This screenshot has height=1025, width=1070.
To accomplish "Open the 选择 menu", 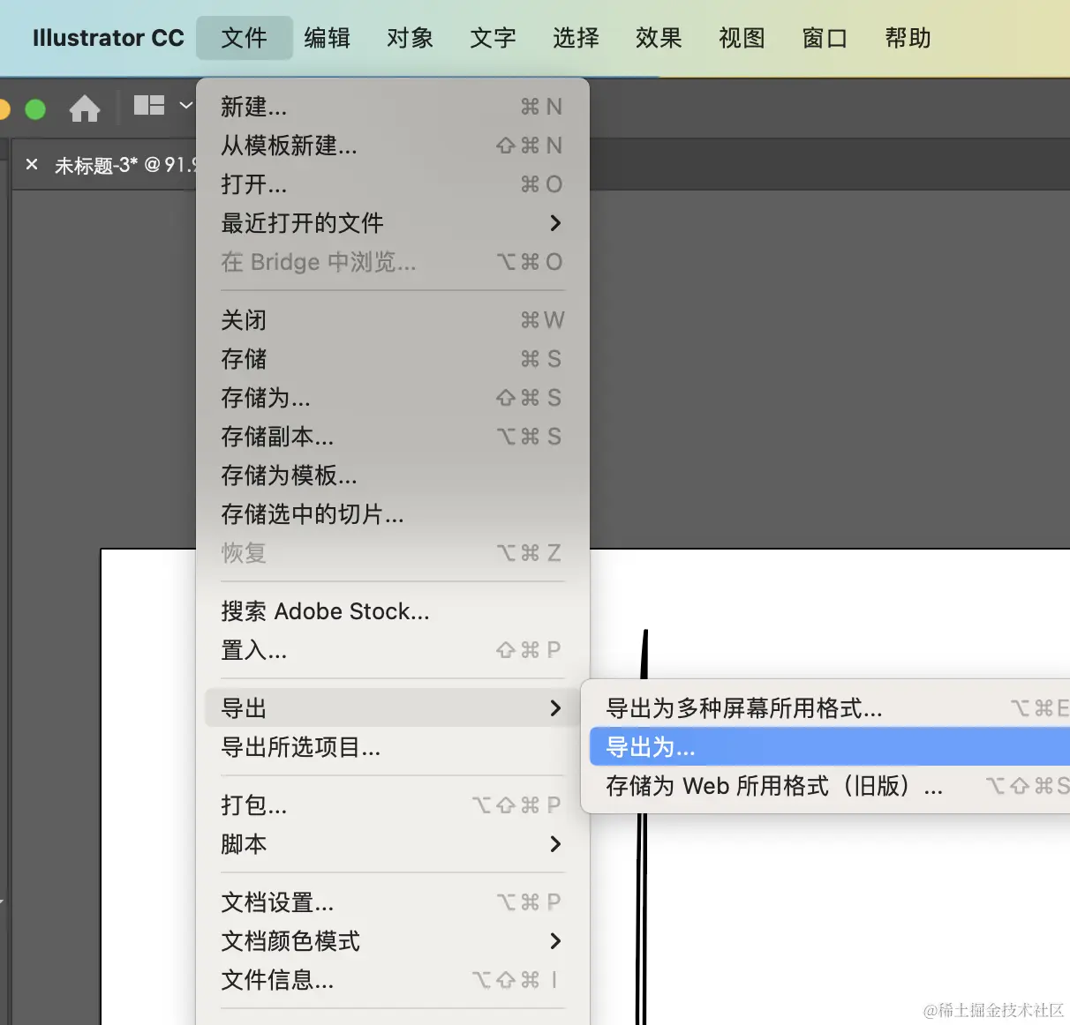I will tap(576, 38).
